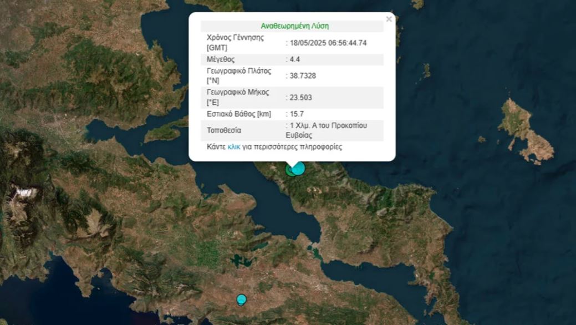
Task: Click the latitude value 38.7328
Action: pyautogui.click(x=303, y=76)
